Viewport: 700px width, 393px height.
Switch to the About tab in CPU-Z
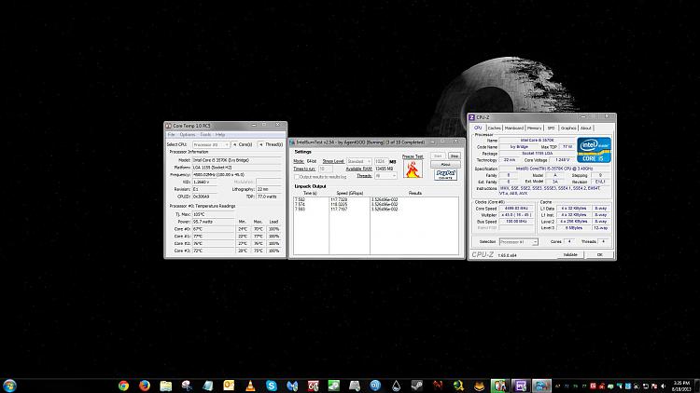tap(586, 128)
